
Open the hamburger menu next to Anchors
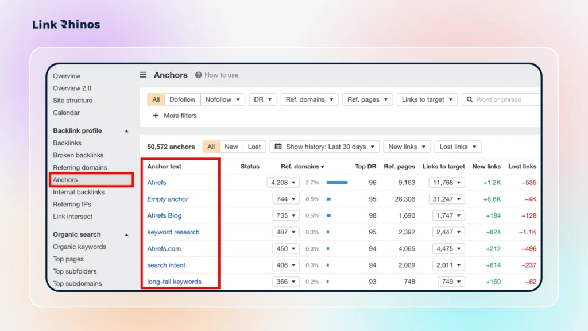point(143,75)
